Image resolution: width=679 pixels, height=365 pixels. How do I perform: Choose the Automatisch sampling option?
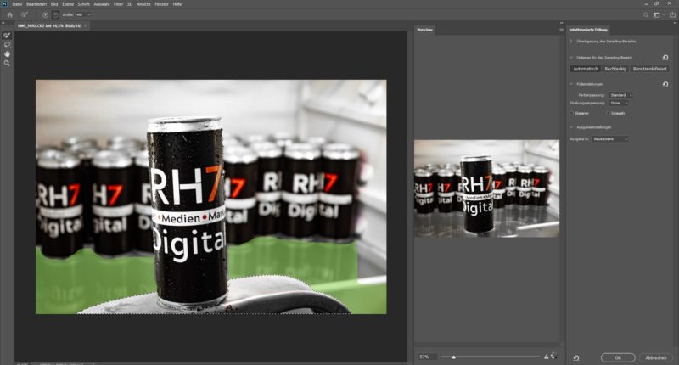585,69
